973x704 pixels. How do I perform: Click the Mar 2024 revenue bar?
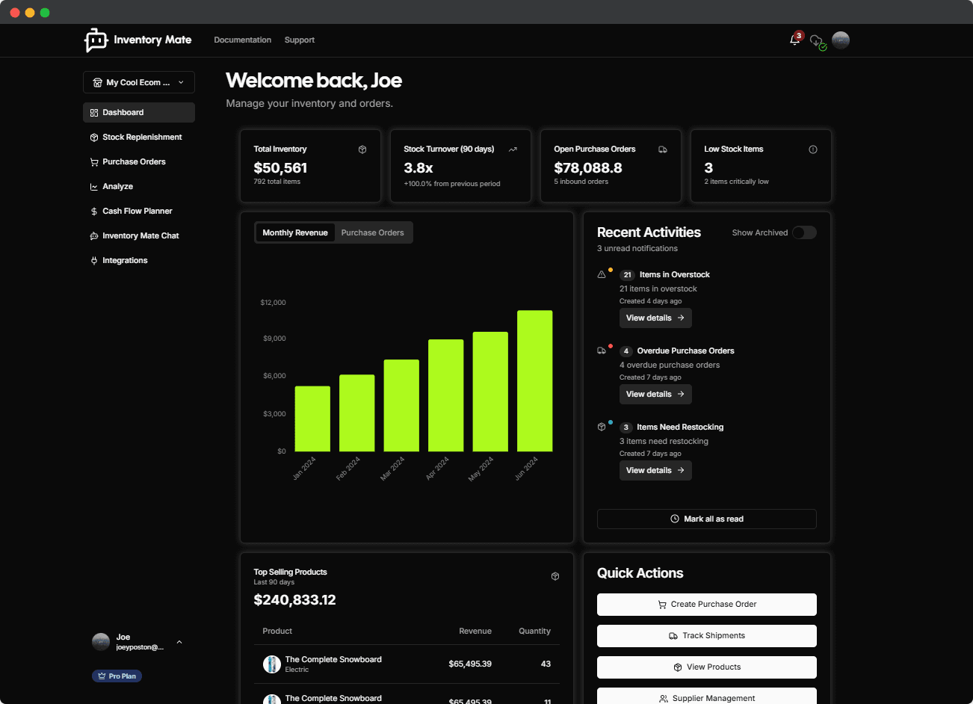coord(401,405)
